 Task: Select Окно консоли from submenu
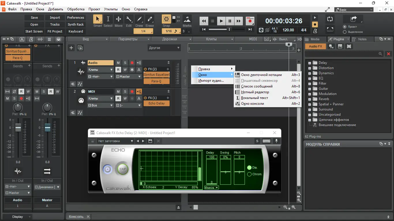(x=252, y=104)
